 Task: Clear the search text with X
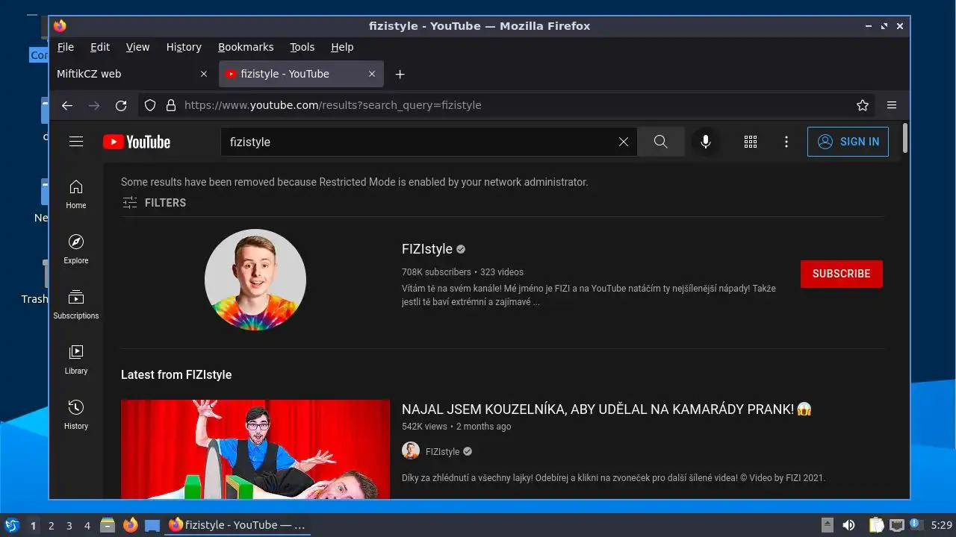(x=624, y=142)
